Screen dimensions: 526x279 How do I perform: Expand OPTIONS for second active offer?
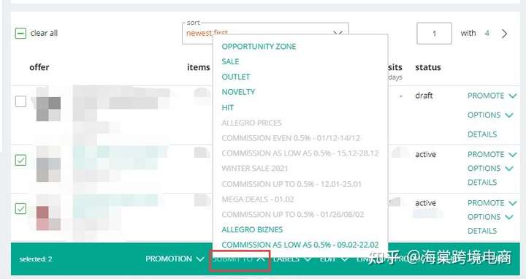click(490, 217)
